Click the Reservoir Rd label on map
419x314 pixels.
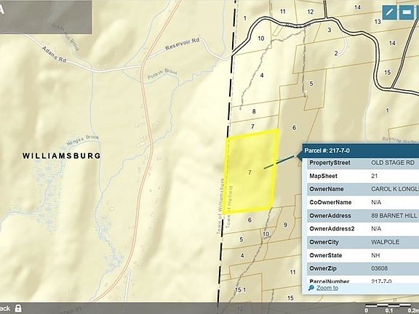pyautogui.click(x=183, y=44)
